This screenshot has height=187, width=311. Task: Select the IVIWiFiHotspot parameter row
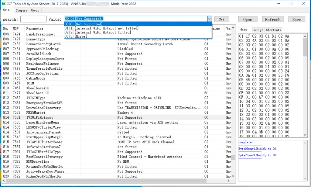(x=117, y=117)
